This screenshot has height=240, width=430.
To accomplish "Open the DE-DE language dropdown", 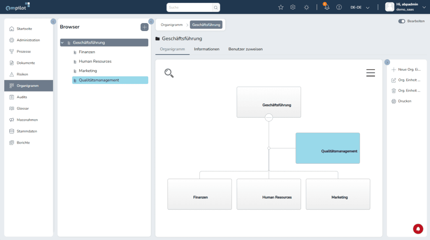I will (x=360, y=7).
